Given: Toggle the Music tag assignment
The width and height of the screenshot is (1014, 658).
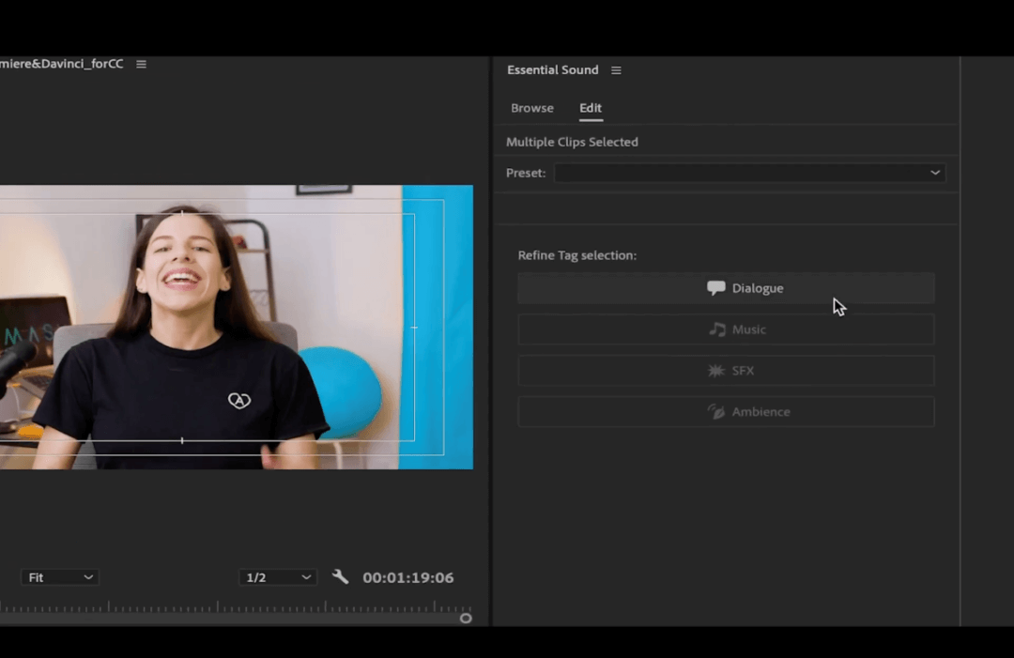Looking at the screenshot, I should [726, 329].
